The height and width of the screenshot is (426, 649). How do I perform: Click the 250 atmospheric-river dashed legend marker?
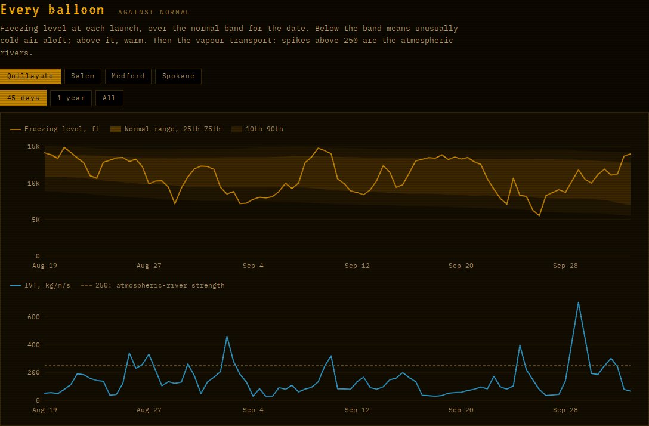pos(86,286)
